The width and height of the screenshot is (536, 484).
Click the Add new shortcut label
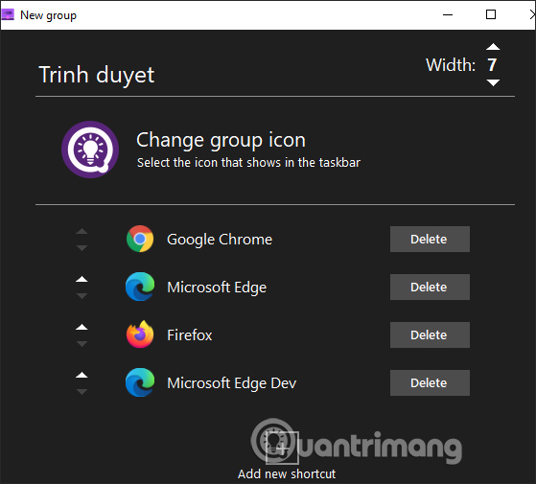point(287,473)
